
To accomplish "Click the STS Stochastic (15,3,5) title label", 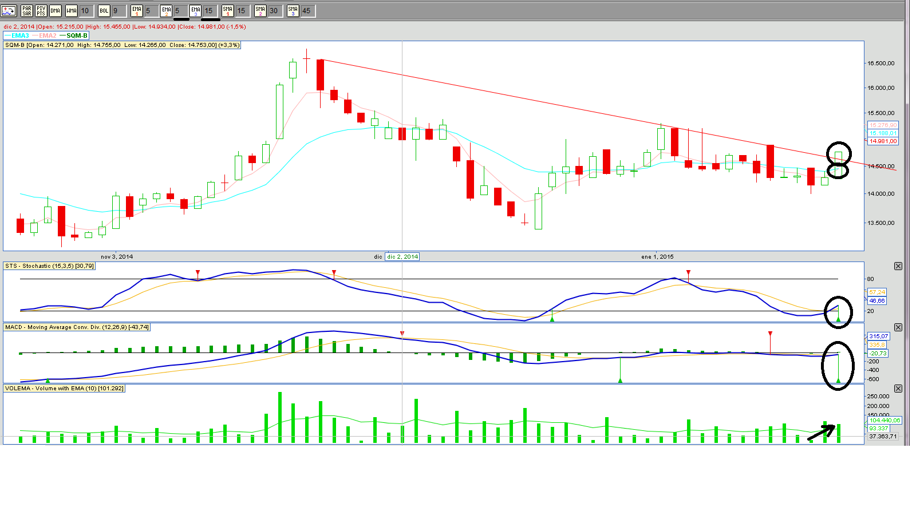I will tap(50, 266).
